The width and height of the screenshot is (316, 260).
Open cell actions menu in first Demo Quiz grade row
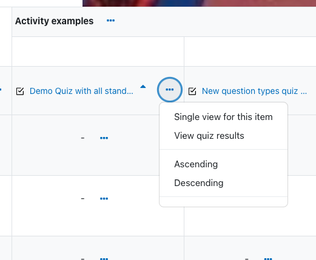104,138
